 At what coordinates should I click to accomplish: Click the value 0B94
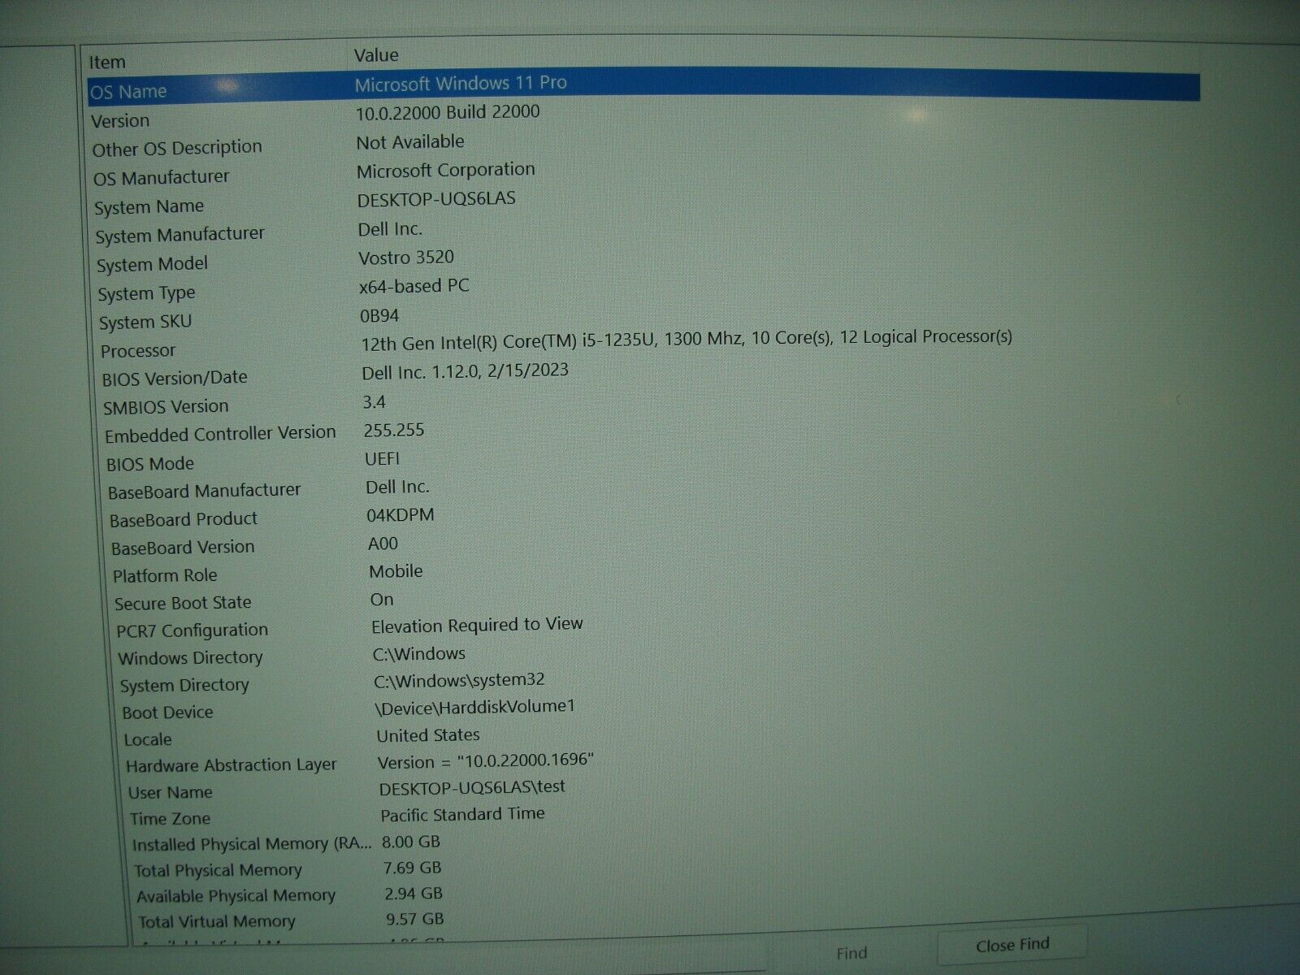(379, 315)
